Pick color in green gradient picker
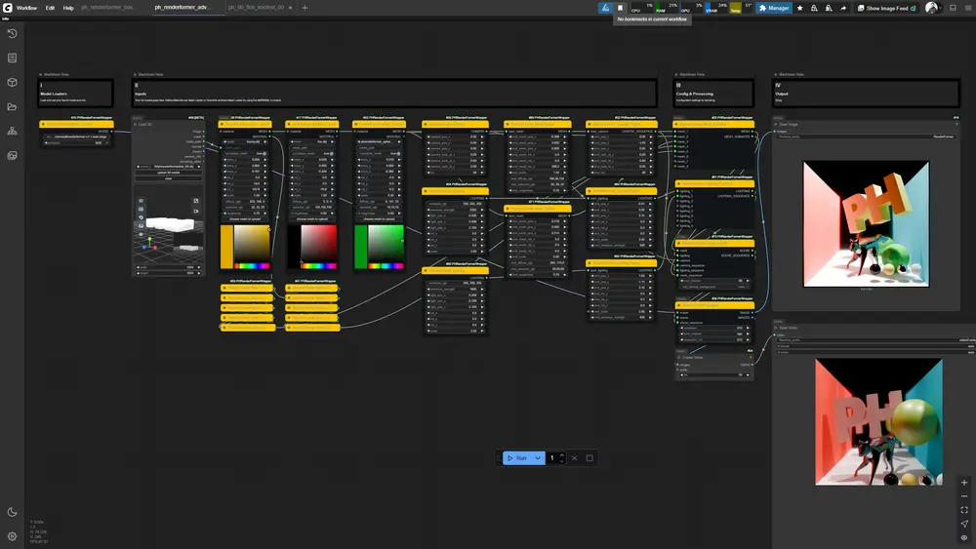 [x=386, y=244]
